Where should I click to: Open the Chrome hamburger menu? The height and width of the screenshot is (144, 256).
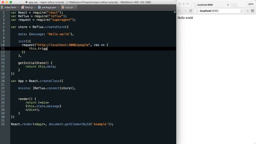252,11
